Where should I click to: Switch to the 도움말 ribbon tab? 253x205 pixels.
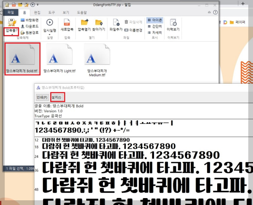pos(82,12)
